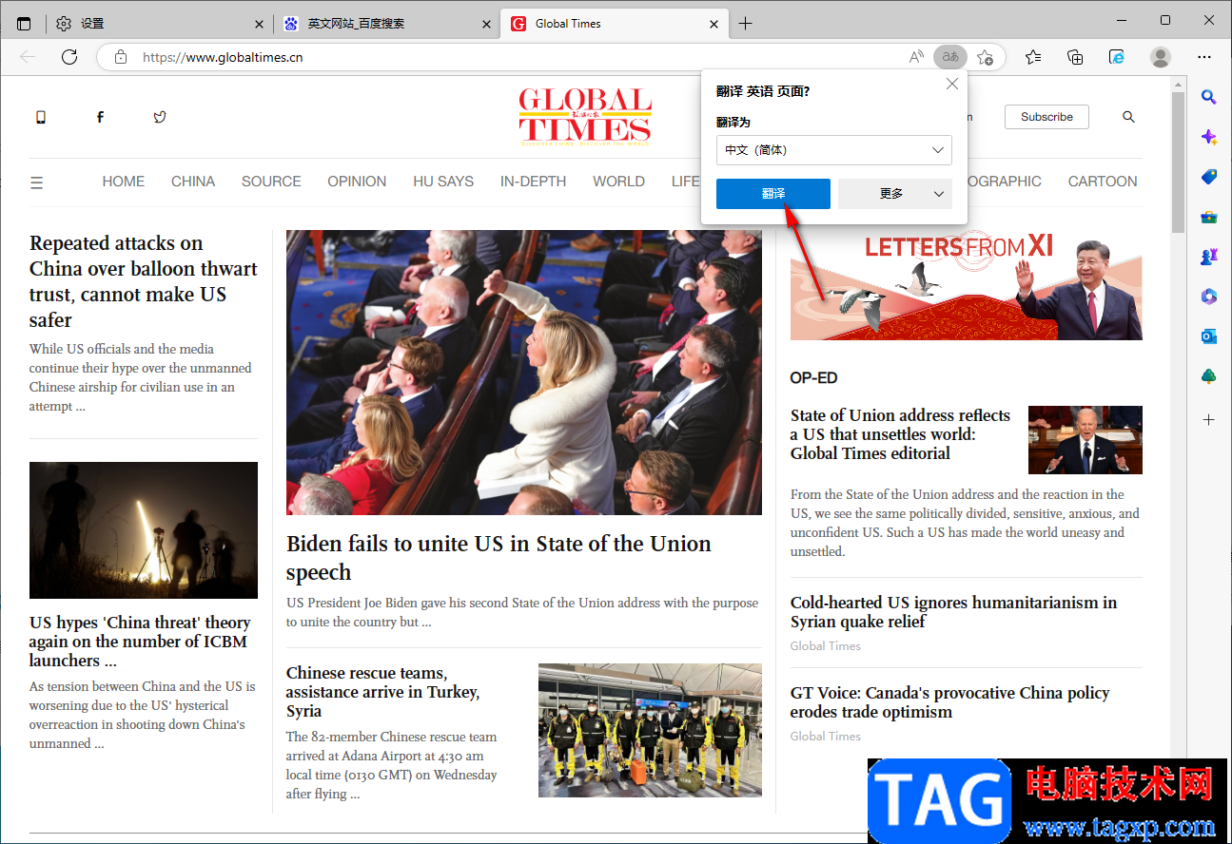Click the Internet Explorer mode icon
This screenshot has height=844, width=1232.
(x=1117, y=57)
